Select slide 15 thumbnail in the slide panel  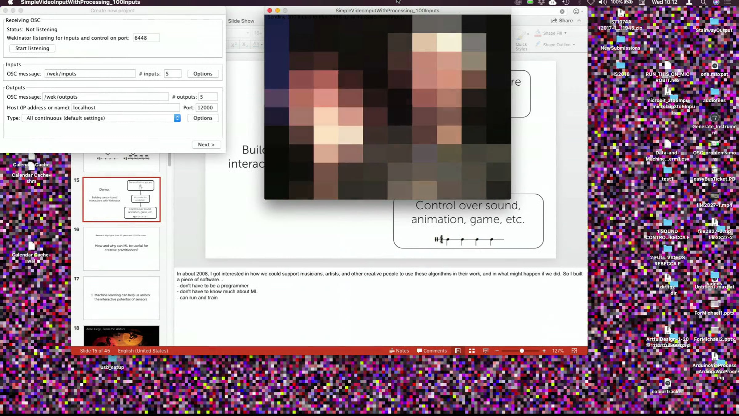click(x=122, y=199)
